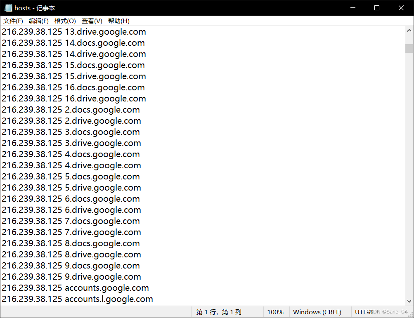
Task: Click the line 9.docs.google.com
Action: (x=71, y=266)
